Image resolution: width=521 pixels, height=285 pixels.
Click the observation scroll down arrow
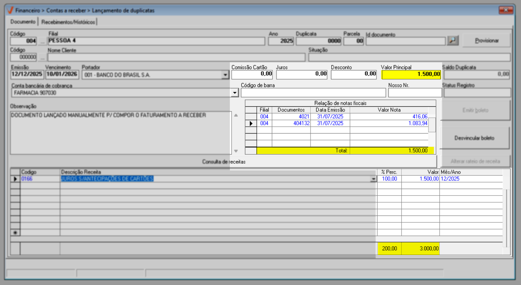pyautogui.click(x=236, y=151)
